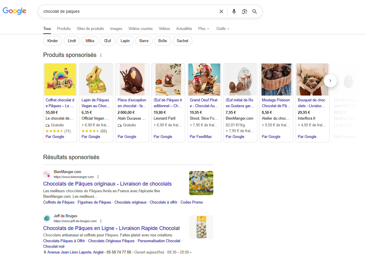Follow the Codes Promo sitelink
366x257 pixels.
coord(192,202)
